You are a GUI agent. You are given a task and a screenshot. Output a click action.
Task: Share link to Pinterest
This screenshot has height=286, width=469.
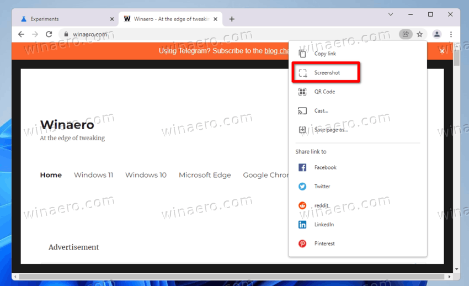(x=358, y=243)
